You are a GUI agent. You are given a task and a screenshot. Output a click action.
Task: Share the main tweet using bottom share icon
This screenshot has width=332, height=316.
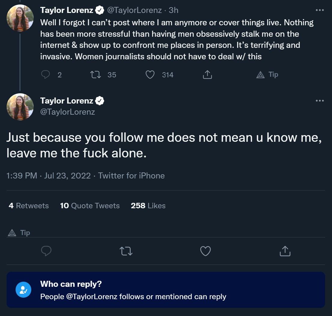(285, 251)
